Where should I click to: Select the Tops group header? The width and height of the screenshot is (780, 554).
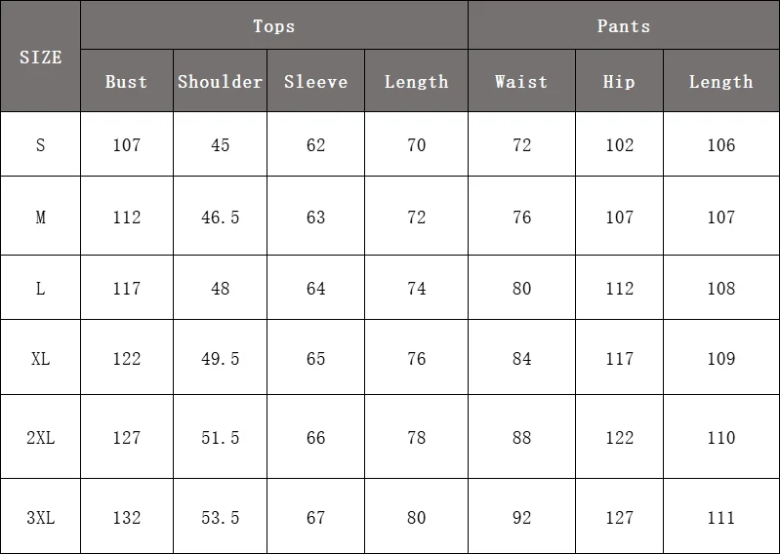click(273, 26)
